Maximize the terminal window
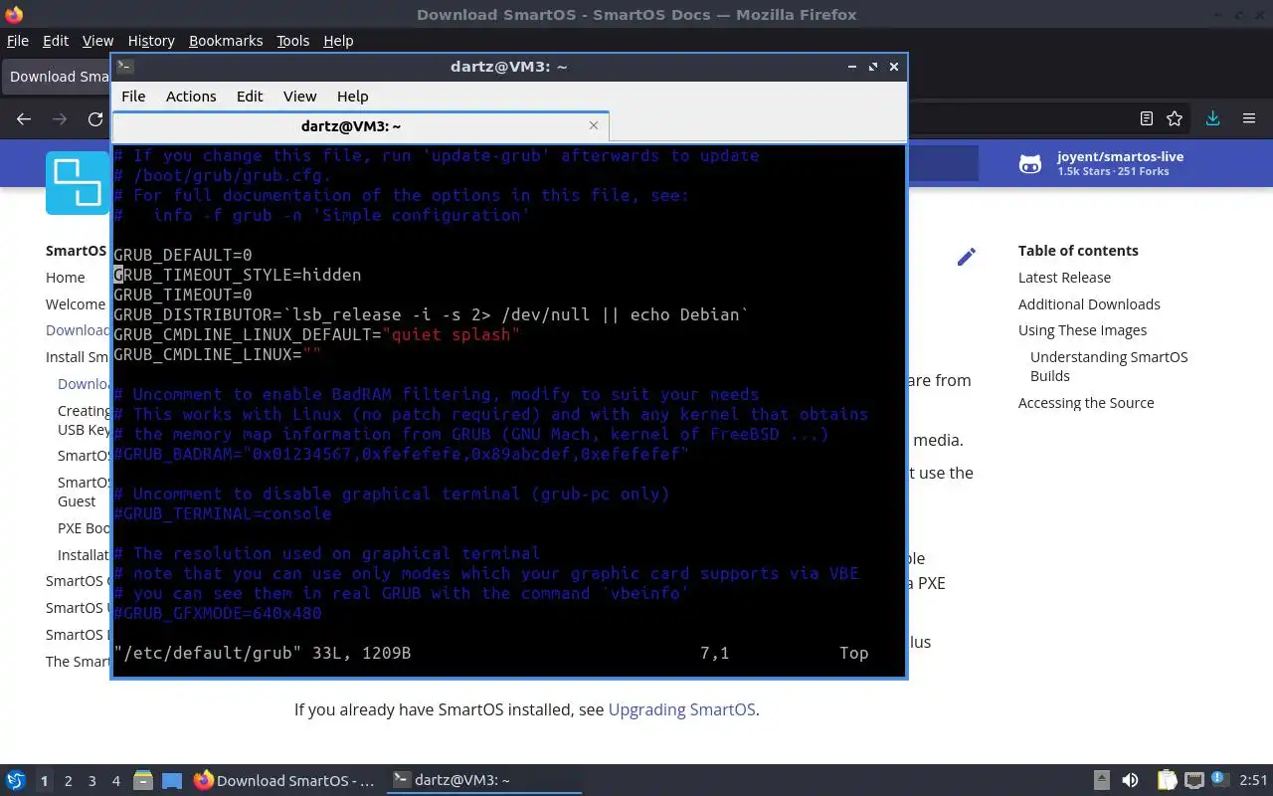Image resolution: width=1273 pixels, height=796 pixels. pos(873,67)
